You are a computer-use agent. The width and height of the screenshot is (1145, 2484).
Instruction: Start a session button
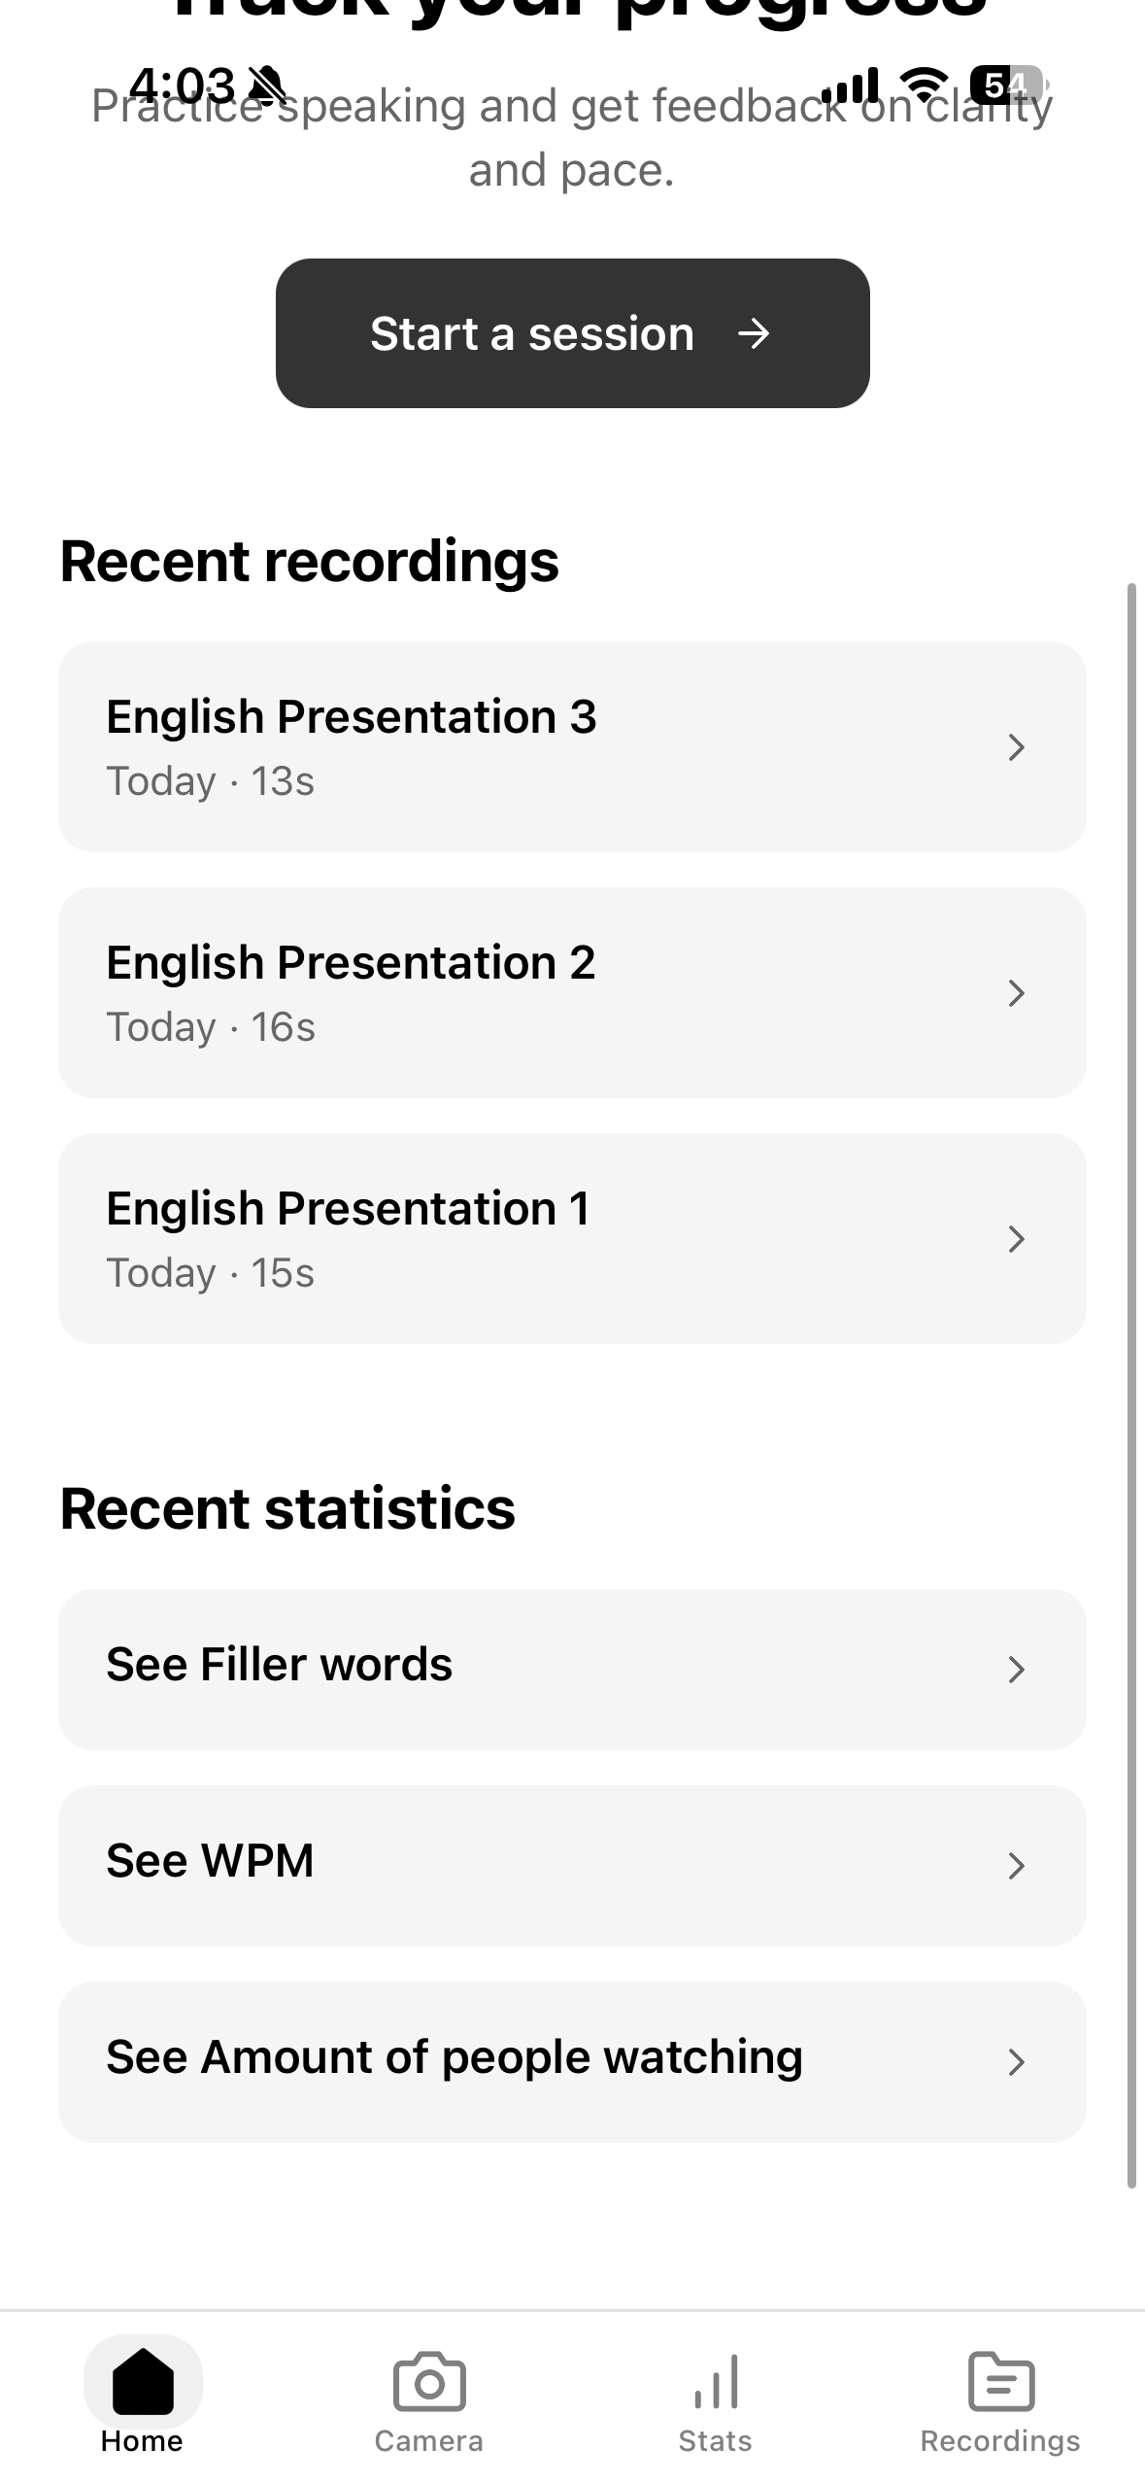tap(572, 333)
